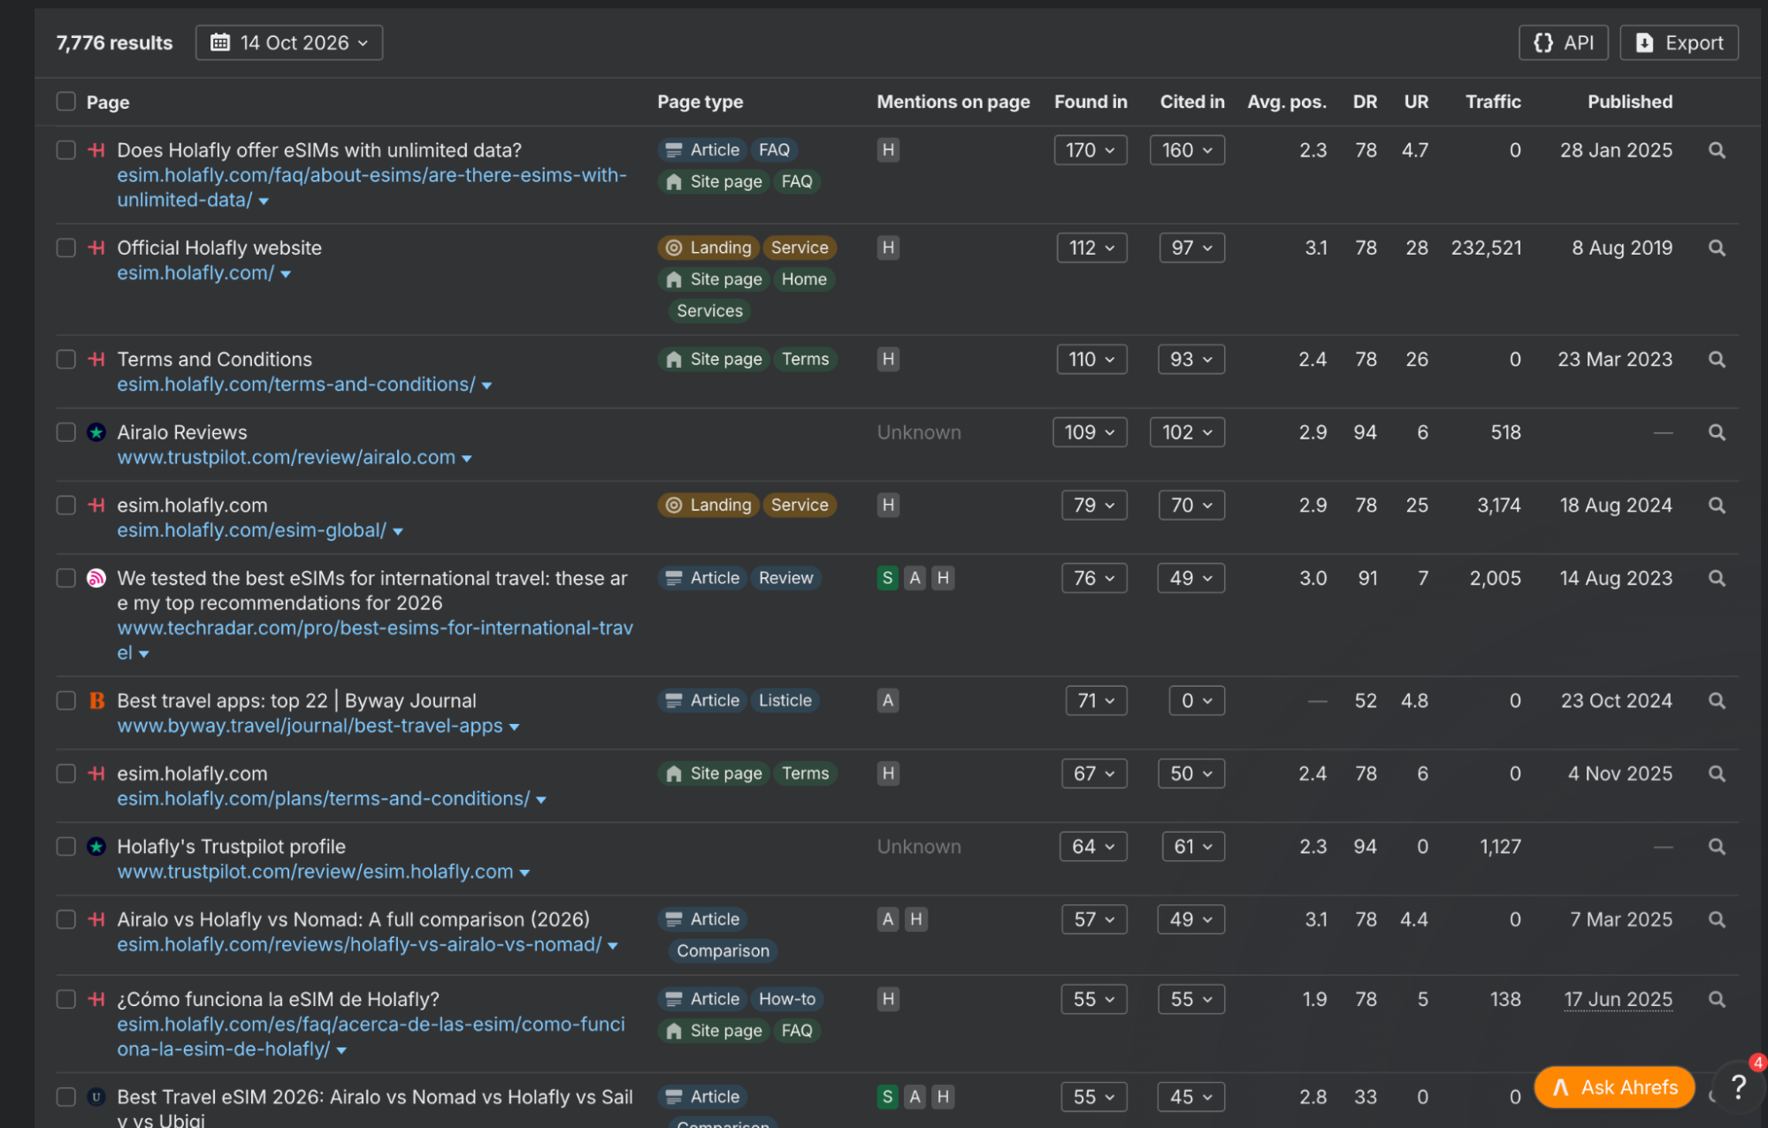Click the S mention badge in the techradar row
Viewport: 1768px width, 1128px height.
tap(887, 578)
